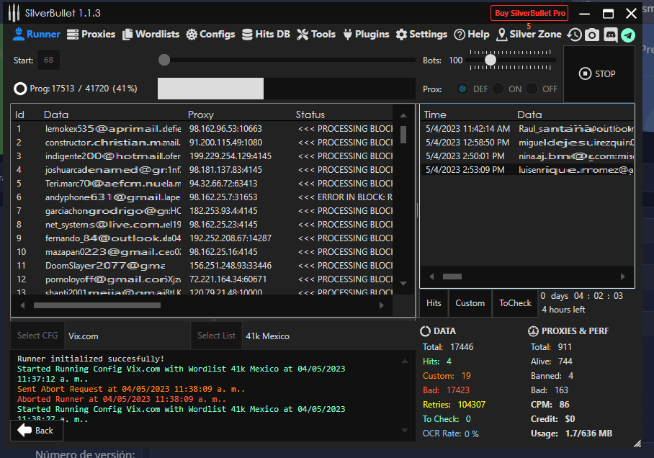Open the Discord icon link
The height and width of the screenshot is (458, 654).
(x=610, y=35)
